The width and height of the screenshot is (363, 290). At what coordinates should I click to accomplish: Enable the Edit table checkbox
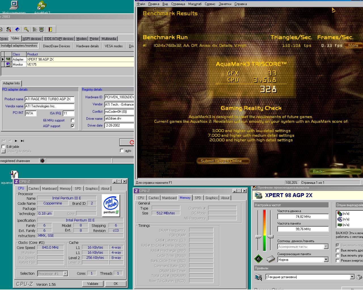(3, 146)
